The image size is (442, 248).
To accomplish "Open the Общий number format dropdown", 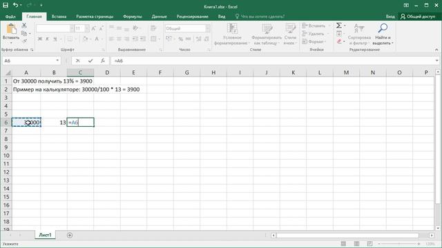I will point(208,28).
